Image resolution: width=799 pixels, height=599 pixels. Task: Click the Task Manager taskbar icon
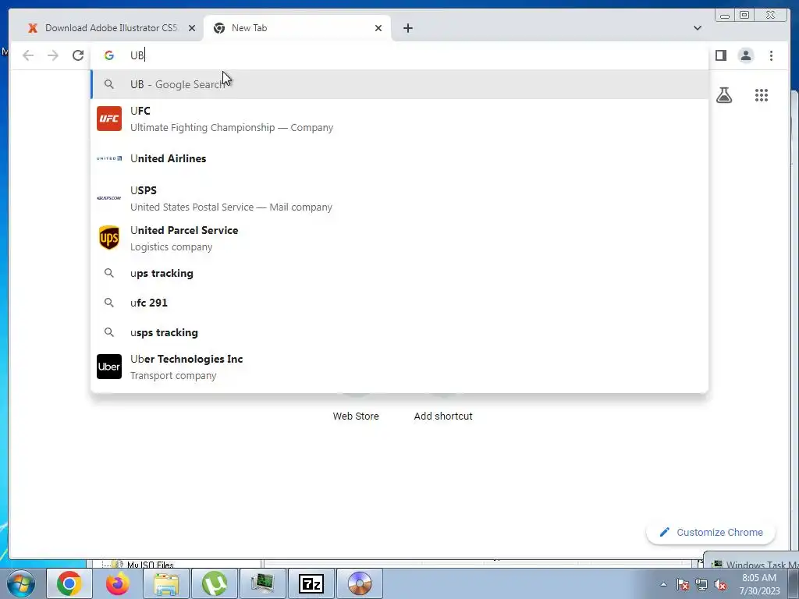coord(263,583)
